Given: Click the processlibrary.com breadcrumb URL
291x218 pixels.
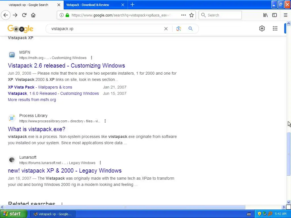Looking at the screenshot, I should (x=60, y=121).
